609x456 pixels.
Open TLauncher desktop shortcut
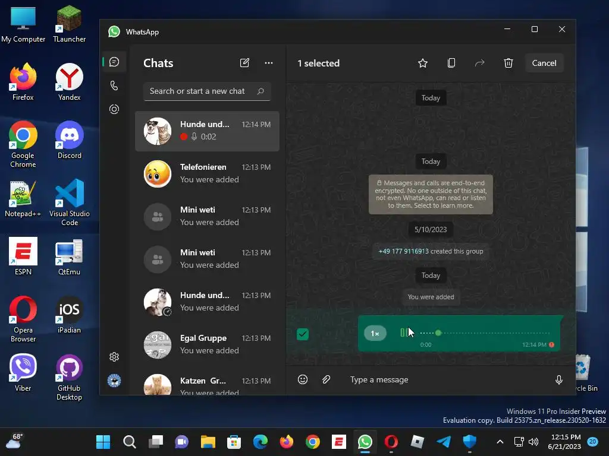[x=70, y=24]
